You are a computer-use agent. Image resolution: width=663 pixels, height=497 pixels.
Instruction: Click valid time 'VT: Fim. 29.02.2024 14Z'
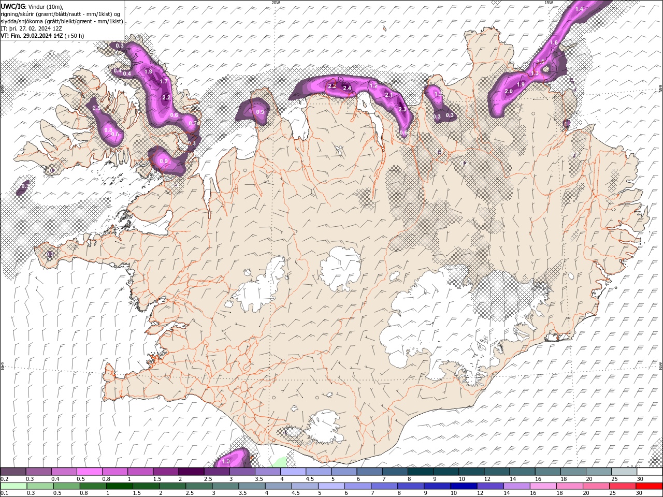32,36
